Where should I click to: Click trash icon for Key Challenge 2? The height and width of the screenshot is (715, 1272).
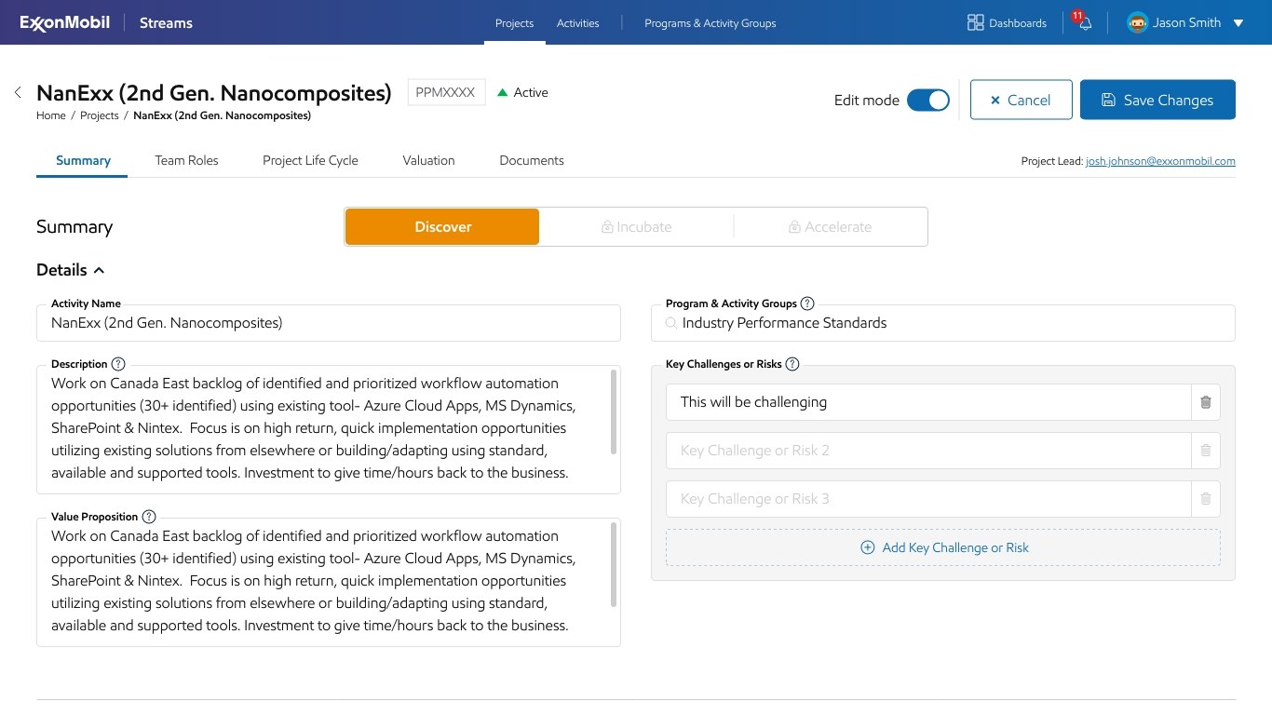[1206, 451]
